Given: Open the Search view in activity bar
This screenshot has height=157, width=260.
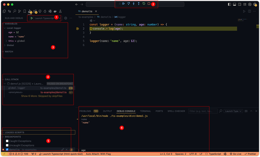Looking at the screenshot, I should pyautogui.click(x=14, y=12).
